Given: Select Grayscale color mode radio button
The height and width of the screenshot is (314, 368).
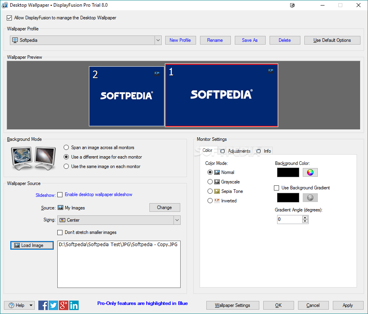Looking at the screenshot, I should [x=210, y=182].
